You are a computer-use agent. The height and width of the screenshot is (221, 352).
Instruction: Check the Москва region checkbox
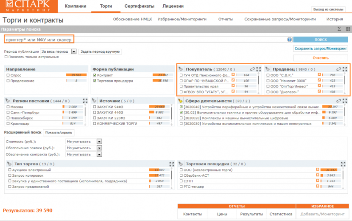(8, 107)
